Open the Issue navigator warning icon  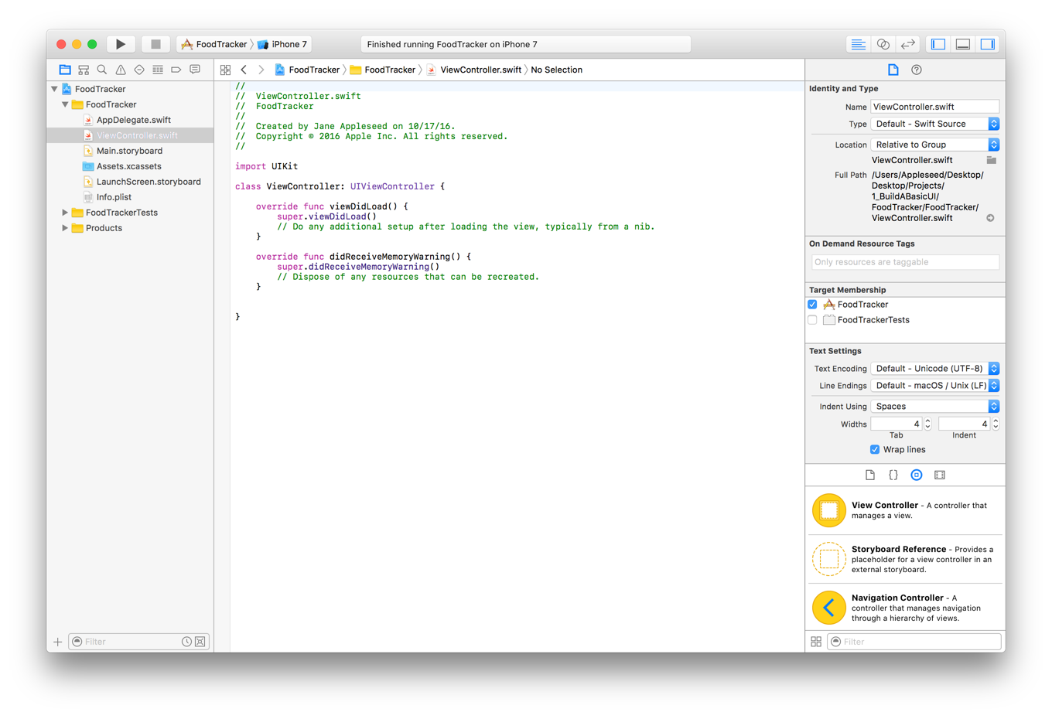click(121, 70)
